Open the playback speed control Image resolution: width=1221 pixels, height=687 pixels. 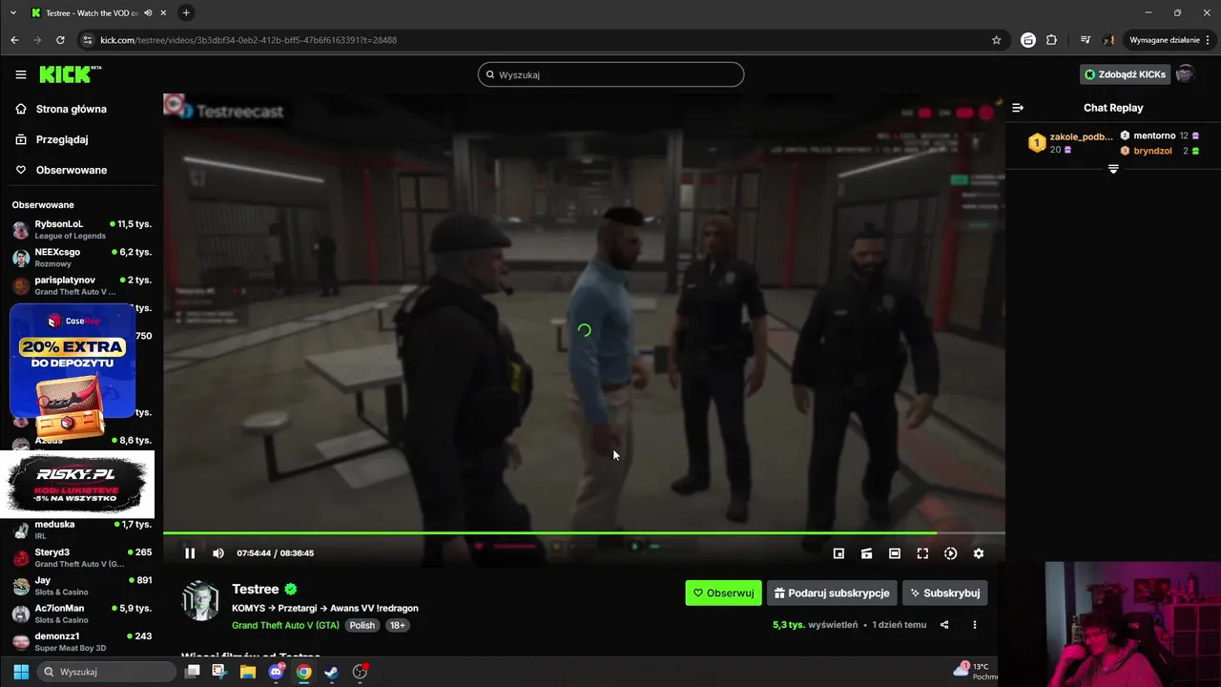(950, 553)
